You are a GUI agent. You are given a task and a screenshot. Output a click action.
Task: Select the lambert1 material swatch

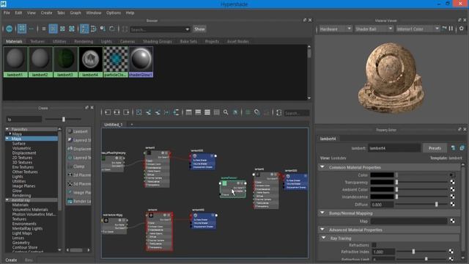coord(15,62)
